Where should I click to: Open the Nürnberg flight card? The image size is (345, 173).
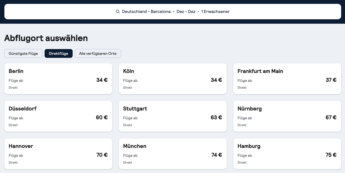[x=287, y=116]
